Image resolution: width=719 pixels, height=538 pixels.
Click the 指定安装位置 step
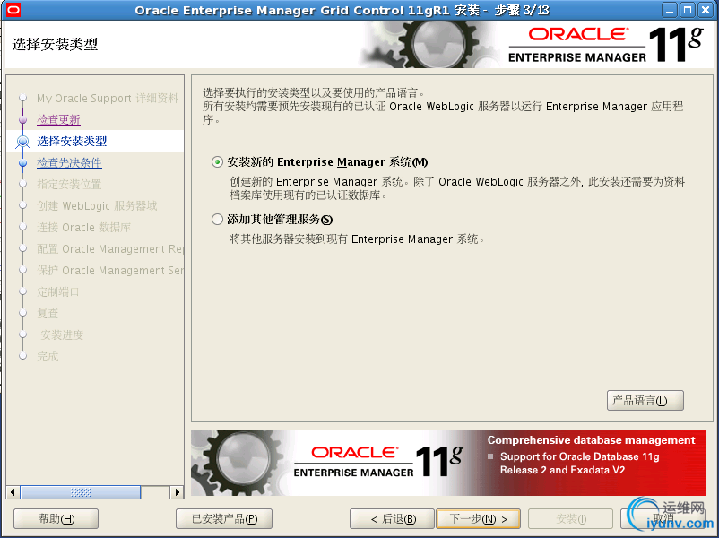pos(69,185)
